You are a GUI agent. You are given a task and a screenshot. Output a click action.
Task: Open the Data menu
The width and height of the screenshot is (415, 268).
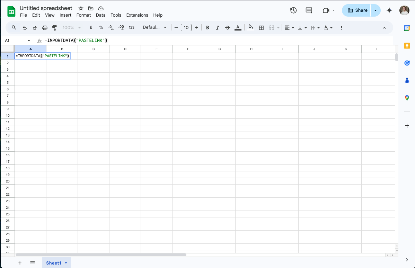(100, 15)
